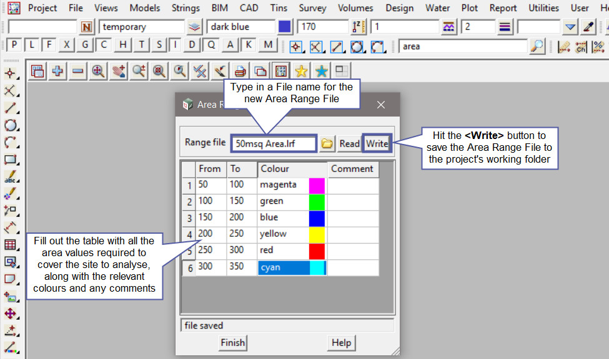
Task: Click the yellow star favourites icon
Action: 301,71
